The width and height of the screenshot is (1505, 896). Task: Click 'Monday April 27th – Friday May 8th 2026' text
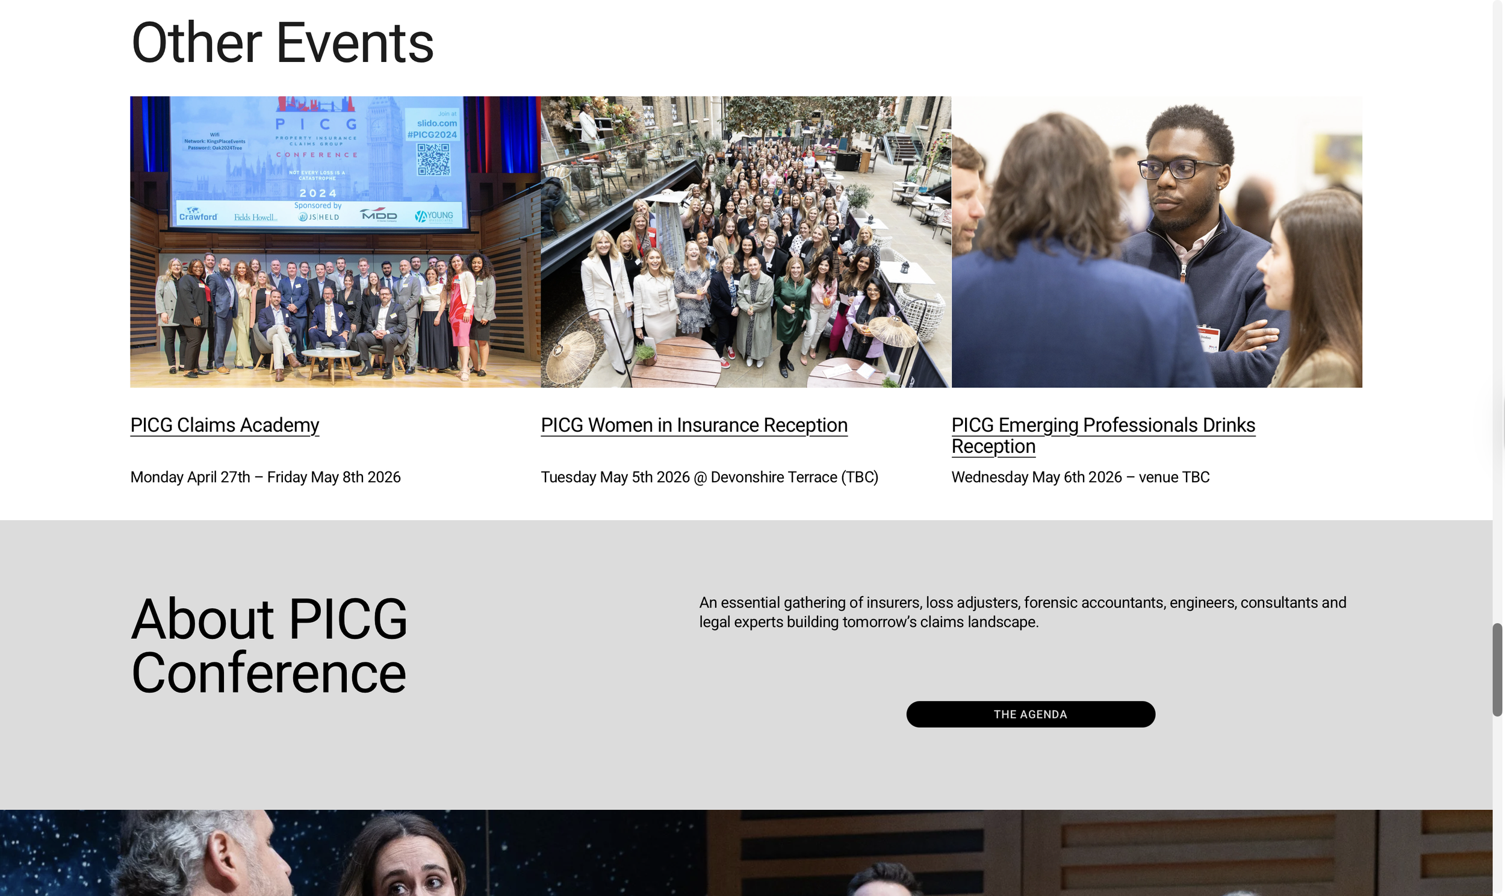(265, 477)
